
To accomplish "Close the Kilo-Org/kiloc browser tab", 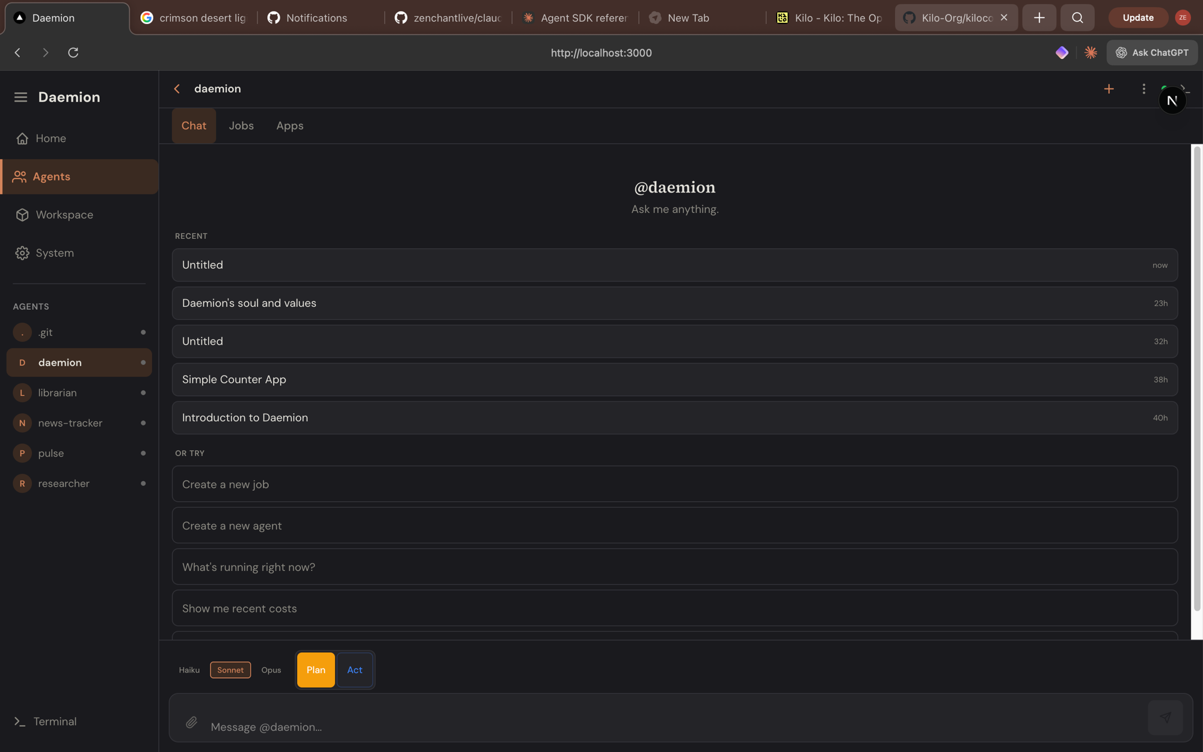I will tap(1003, 17).
